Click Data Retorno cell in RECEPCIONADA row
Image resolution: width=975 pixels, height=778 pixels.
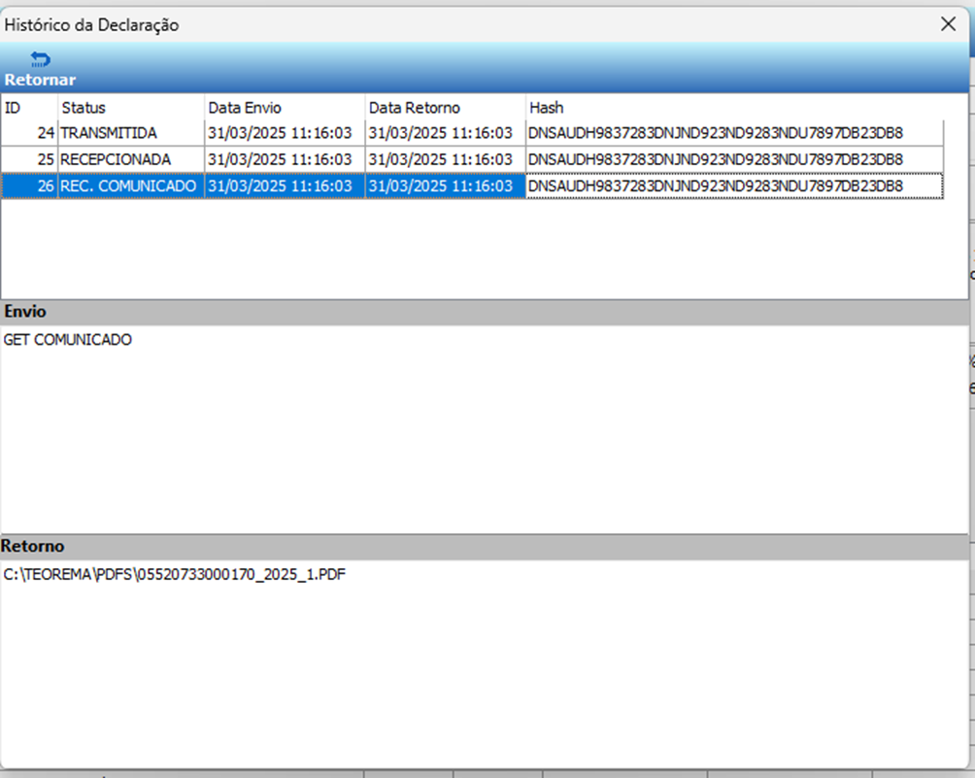pos(445,160)
